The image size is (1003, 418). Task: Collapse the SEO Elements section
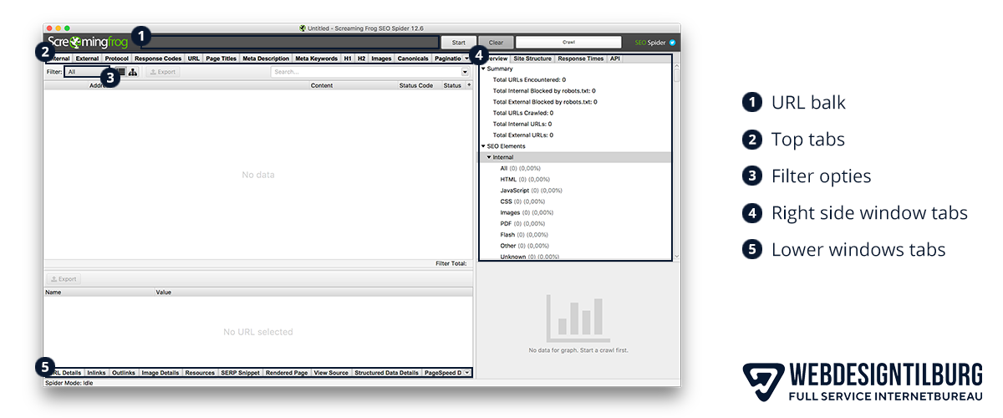483,146
